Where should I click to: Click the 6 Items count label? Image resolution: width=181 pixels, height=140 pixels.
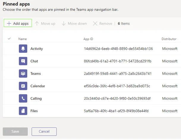click(124, 24)
